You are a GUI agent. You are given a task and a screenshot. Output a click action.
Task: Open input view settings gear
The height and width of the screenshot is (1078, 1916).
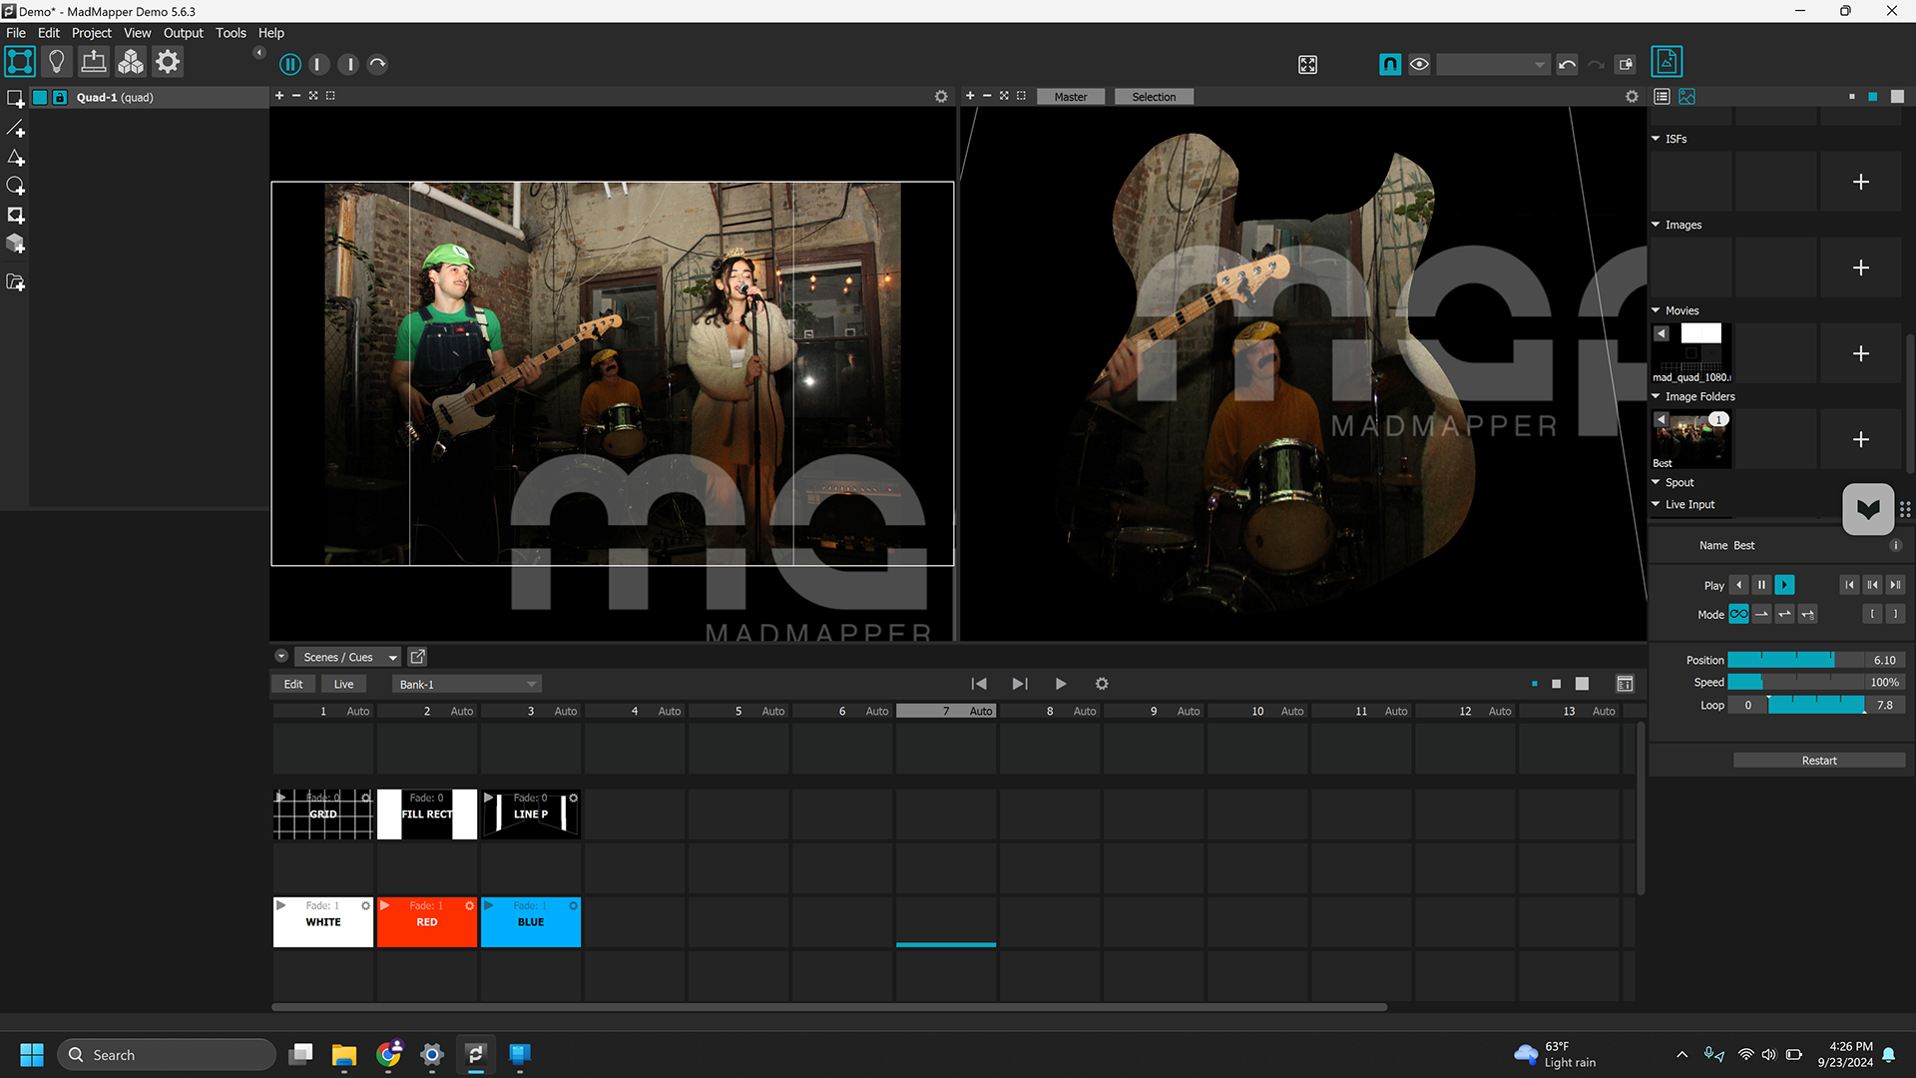click(x=941, y=97)
